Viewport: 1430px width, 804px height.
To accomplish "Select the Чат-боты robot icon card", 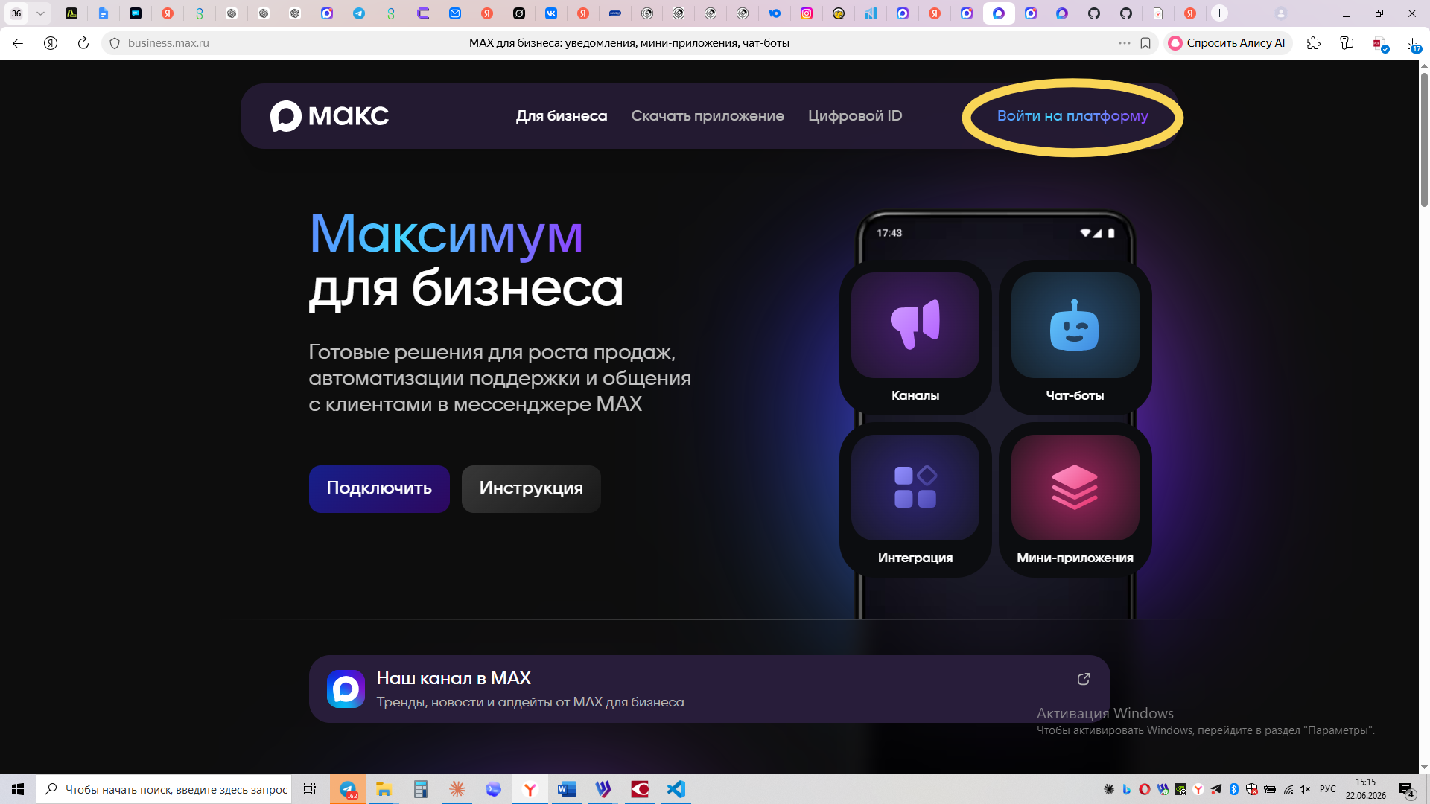I will (x=1075, y=337).
